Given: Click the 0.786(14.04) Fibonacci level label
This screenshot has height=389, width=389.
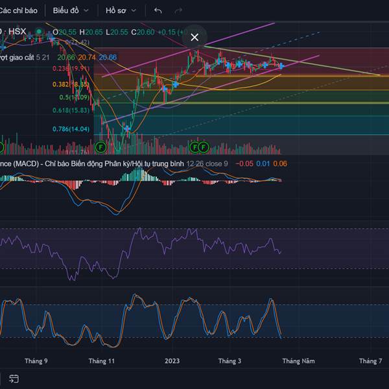Looking at the screenshot, I should (x=71, y=129).
